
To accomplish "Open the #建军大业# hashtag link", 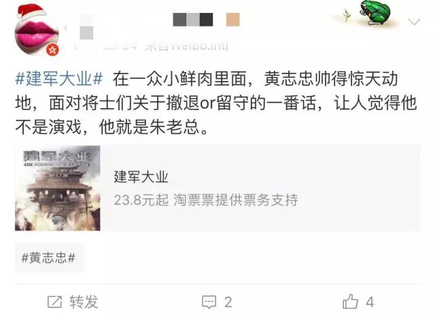I will pyautogui.click(x=59, y=79).
